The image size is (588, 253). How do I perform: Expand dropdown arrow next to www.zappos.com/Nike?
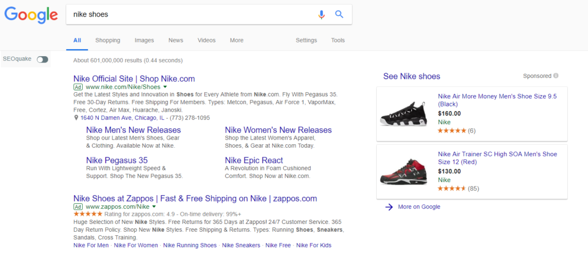(x=154, y=207)
